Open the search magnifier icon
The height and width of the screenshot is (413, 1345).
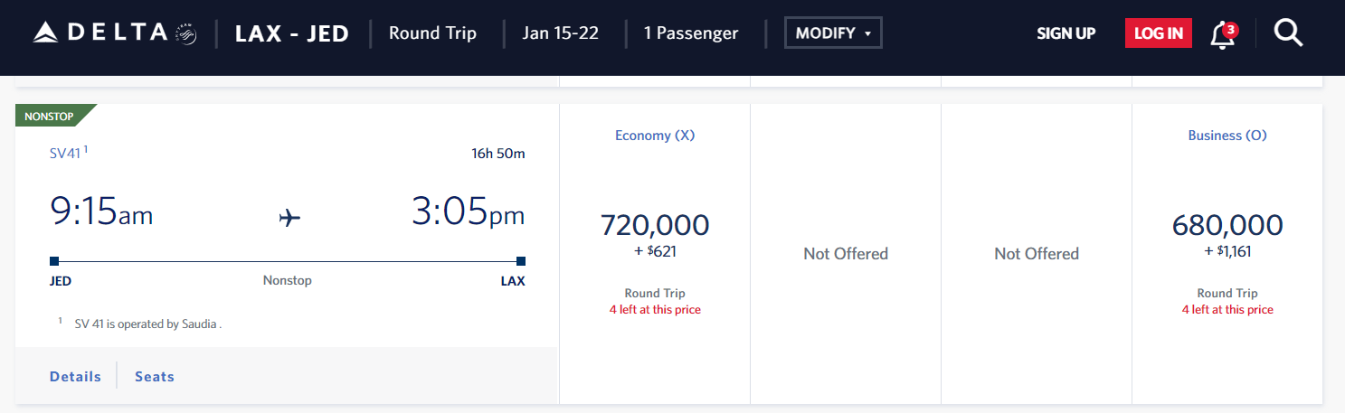1287,33
